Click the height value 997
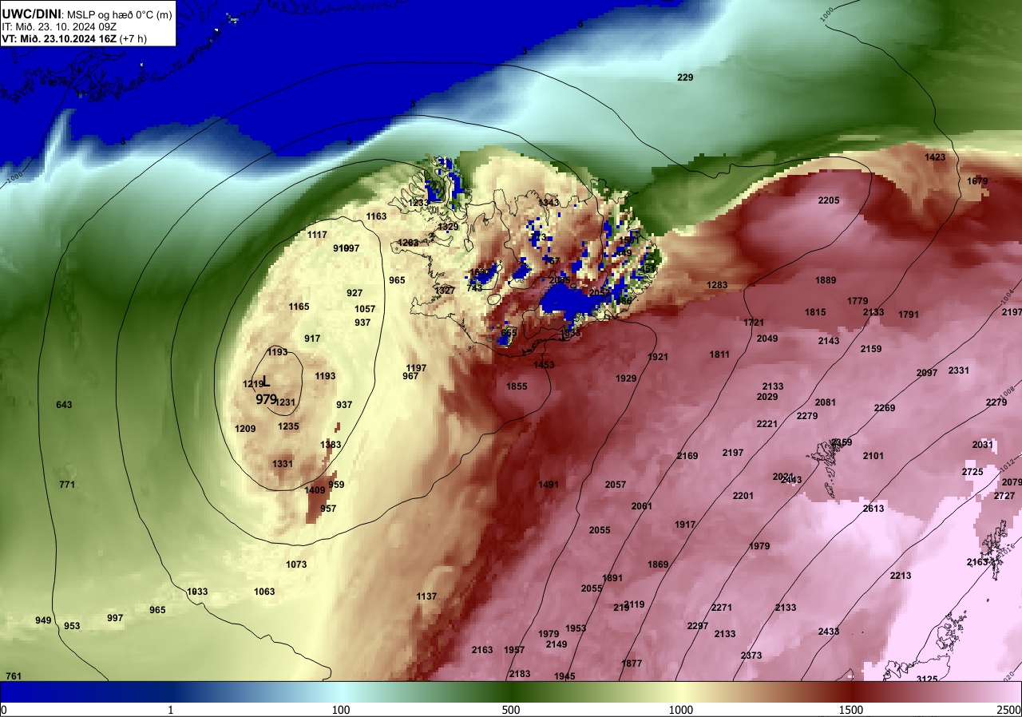Screen dimensions: 1022x717 115,618
